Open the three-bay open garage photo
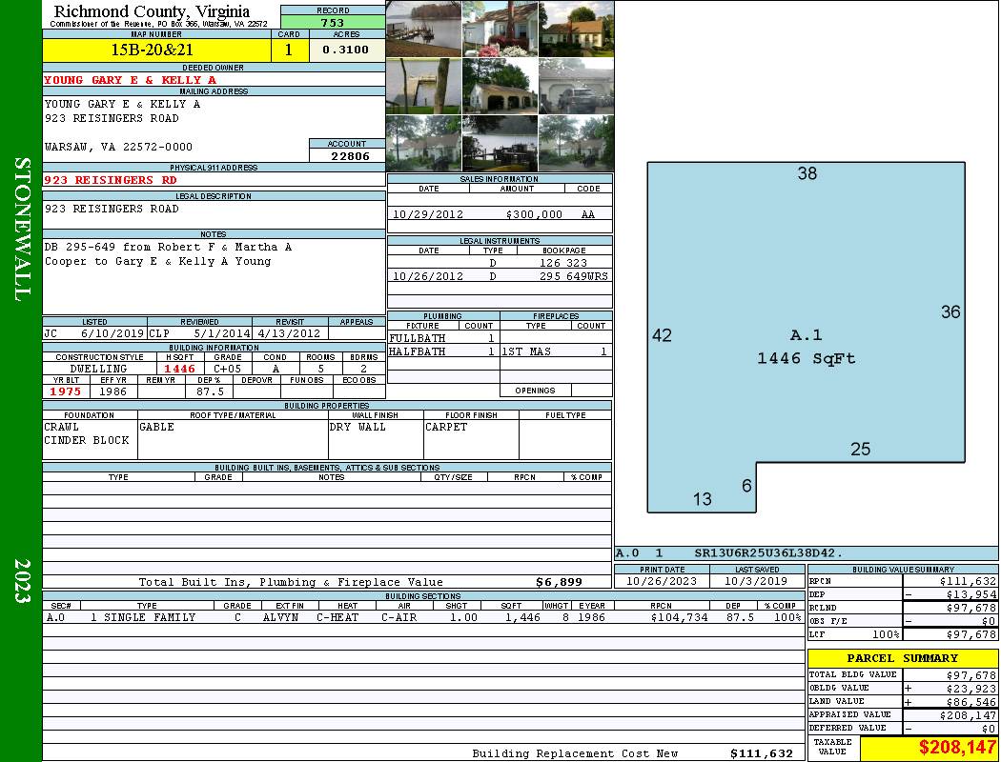1001x762 pixels. click(x=500, y=86)
